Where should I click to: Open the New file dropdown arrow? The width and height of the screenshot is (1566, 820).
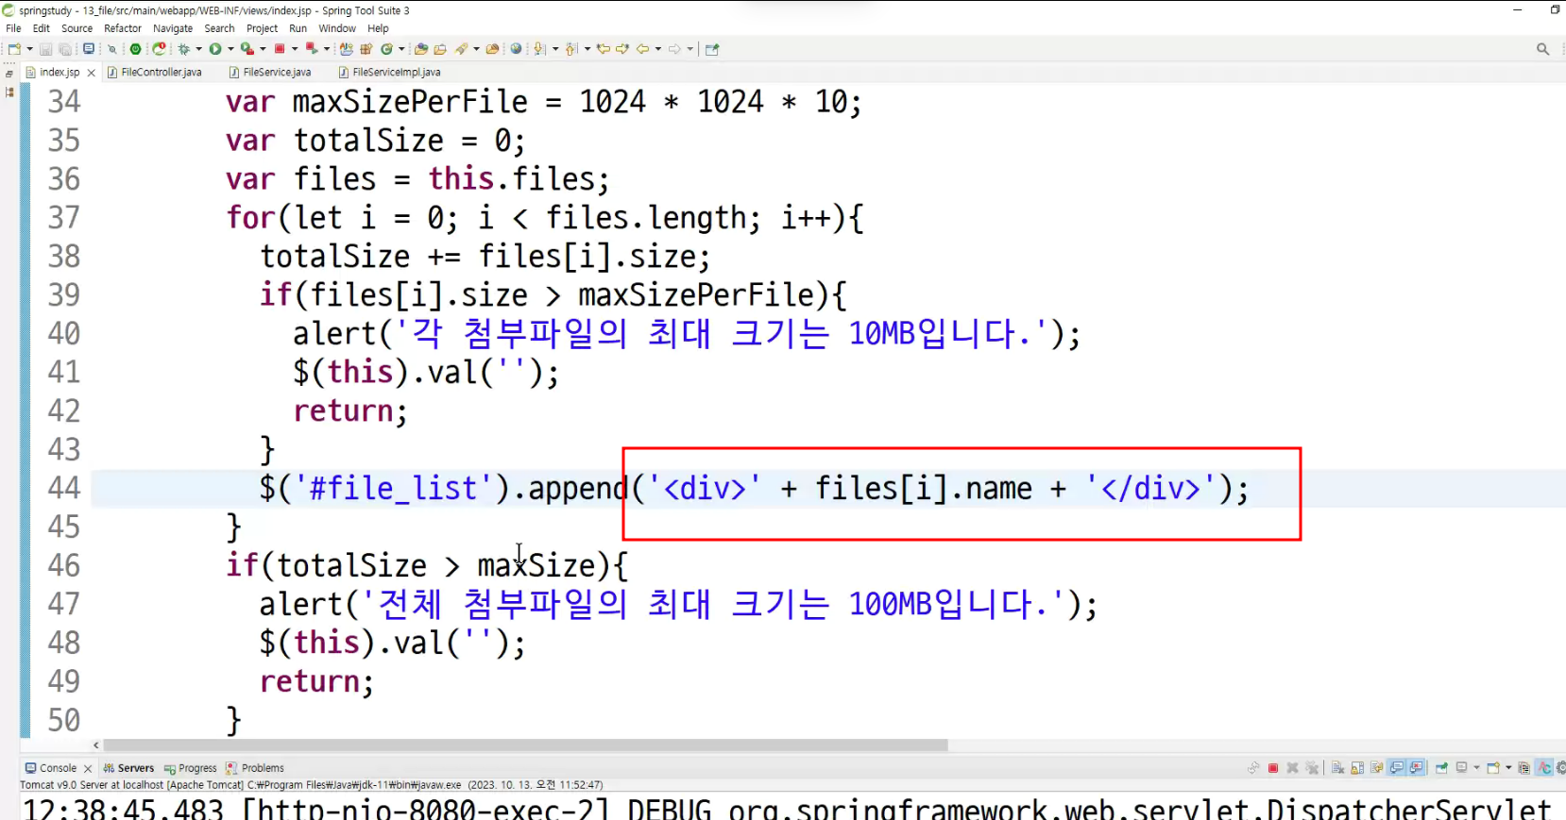(x=29, y=49)
